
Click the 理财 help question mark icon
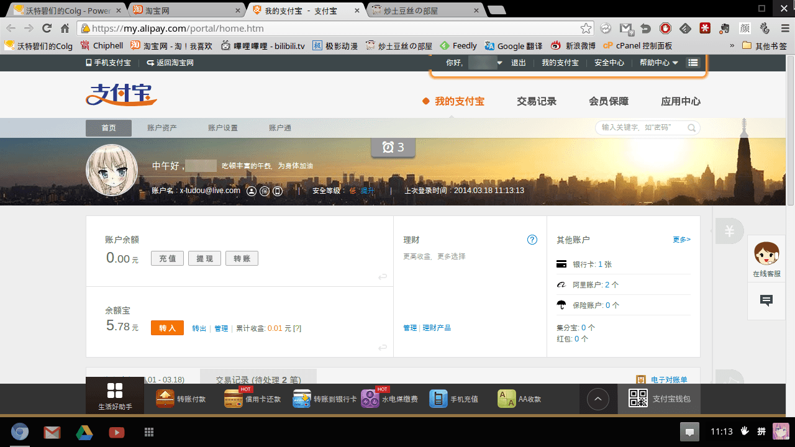pyautogui.click(x=532, y=240)
